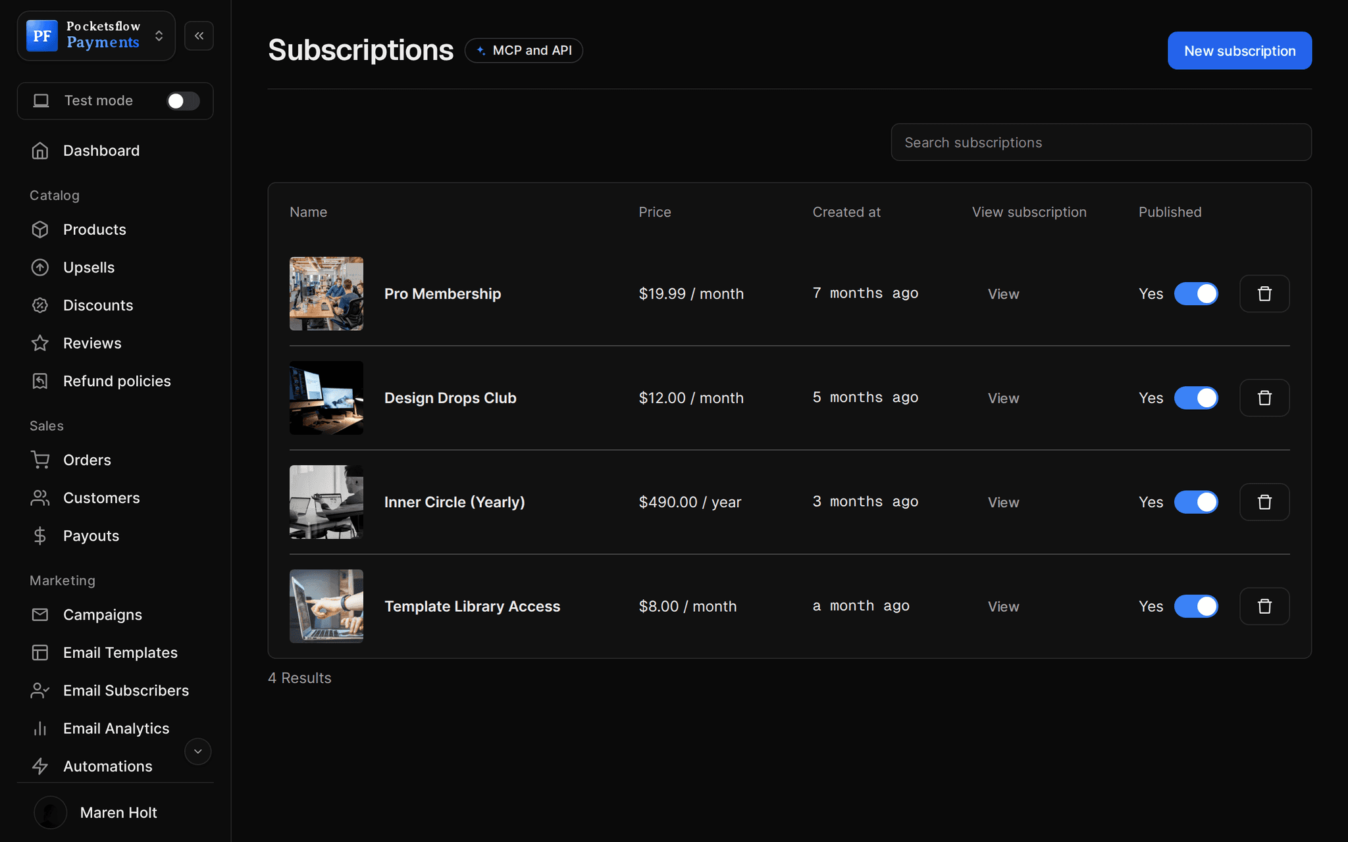The image size is (1348, 842).
Task: Focus the Search subscriptions field
Action: pos(1101,142)
